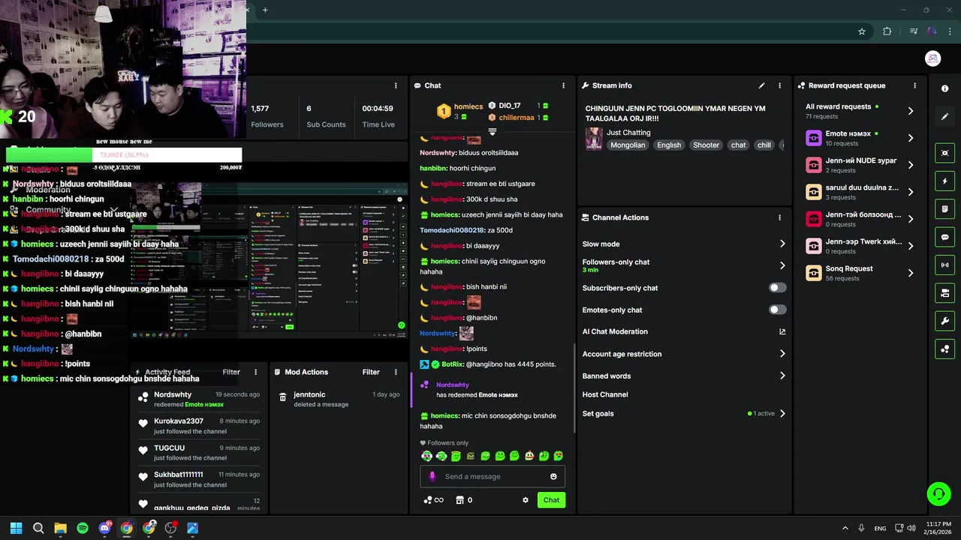Open the Chat panel three-dot menu
This screenshot has height=540, width=961.
coord(563,85)
